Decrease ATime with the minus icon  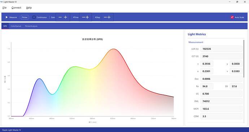coord(83,17)
